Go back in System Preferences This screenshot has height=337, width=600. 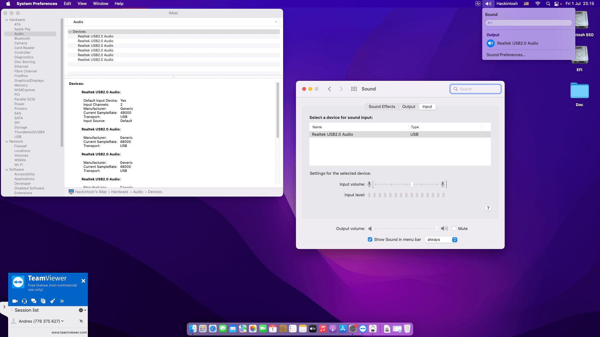(329, 89)
